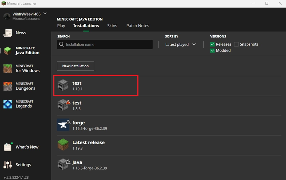Open the Patch Notes tab
This screenshot has width=286, height=180.
click(x=138, y=26)
